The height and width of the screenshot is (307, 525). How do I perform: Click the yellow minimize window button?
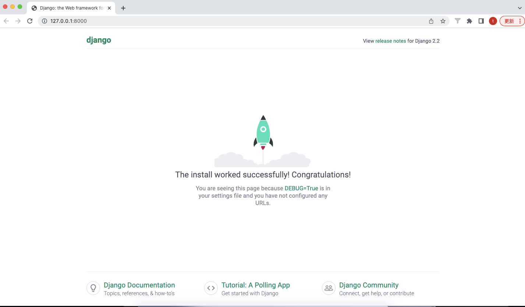point(13,7)
